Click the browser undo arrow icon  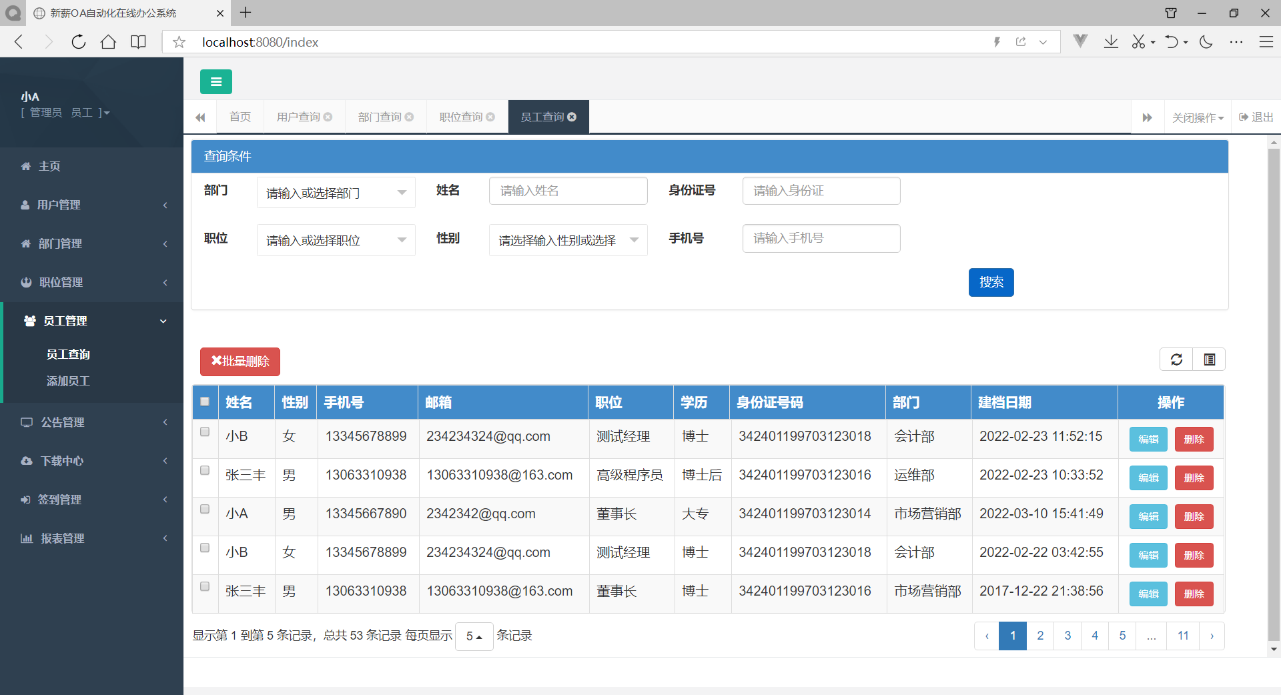1172,42
